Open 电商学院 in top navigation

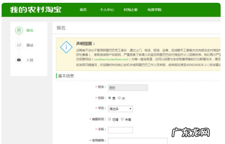pyautogui.click(x=155, y=10)
